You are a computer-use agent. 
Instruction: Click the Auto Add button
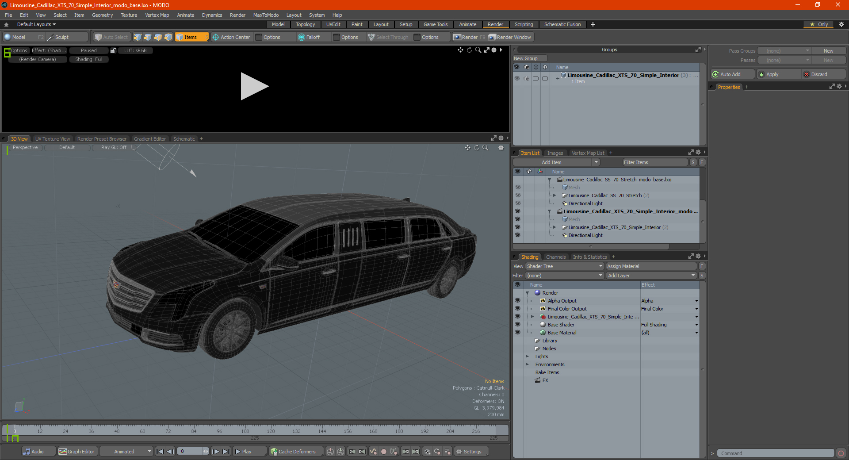click(732, 74)
